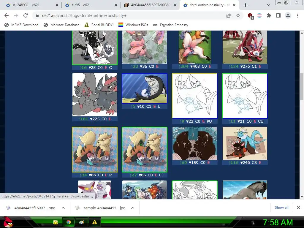The width and height of the screenshot is (304, 228).
Task: View site information via the lock icon
Action: pyautogui.click(x=37, y=15)
